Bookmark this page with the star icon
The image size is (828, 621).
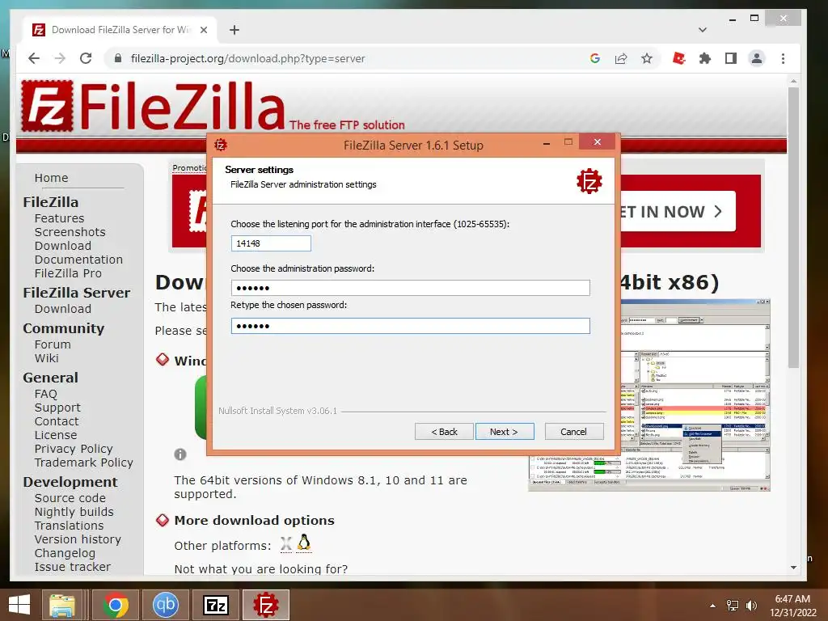coord(647,58)
